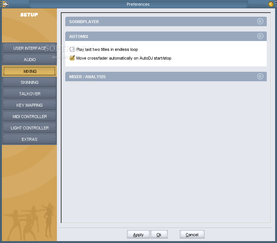The image size is (277, 243).
Task: Click the SOUNDPLAYER header text
Action: (84, 22)
